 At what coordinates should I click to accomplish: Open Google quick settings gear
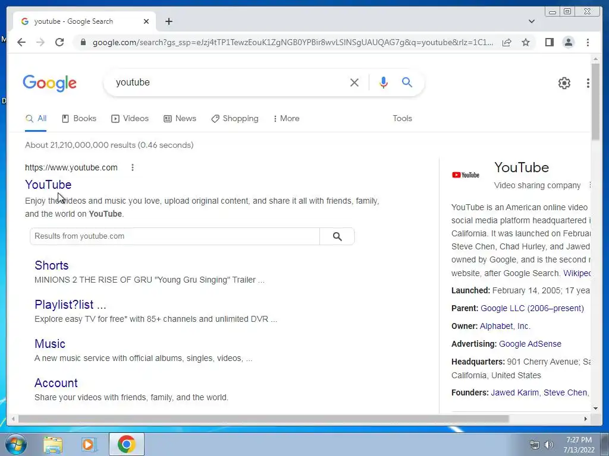[564, 83]
